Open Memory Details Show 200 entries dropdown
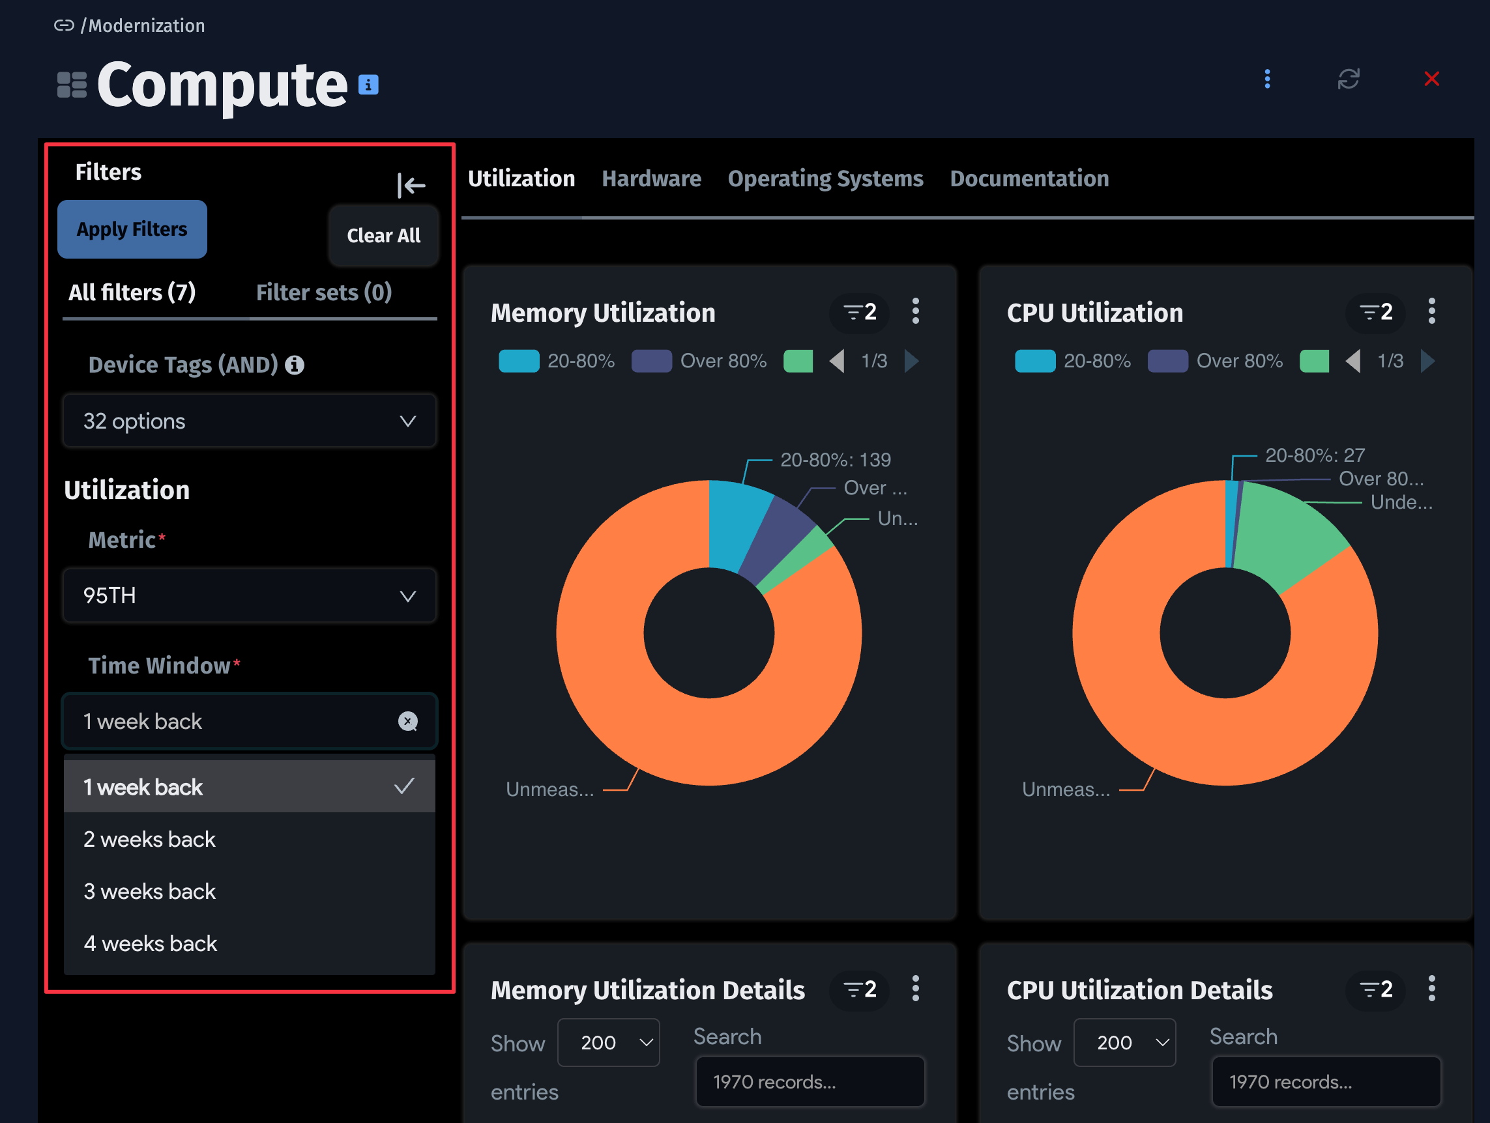The width and height of the screenshot is (1490, 1123). 607,1042
